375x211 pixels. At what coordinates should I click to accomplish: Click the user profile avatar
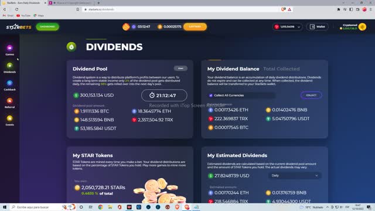pyautogui.click(x=363, y=27)
